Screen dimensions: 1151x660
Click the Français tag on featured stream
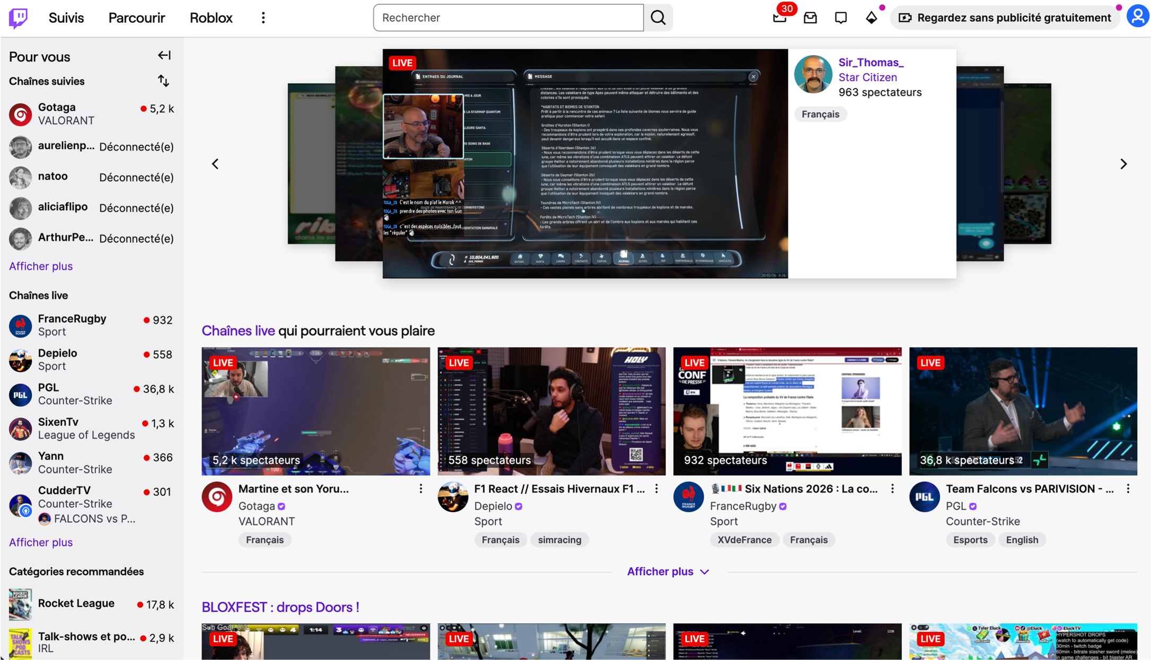pos(820,114)
